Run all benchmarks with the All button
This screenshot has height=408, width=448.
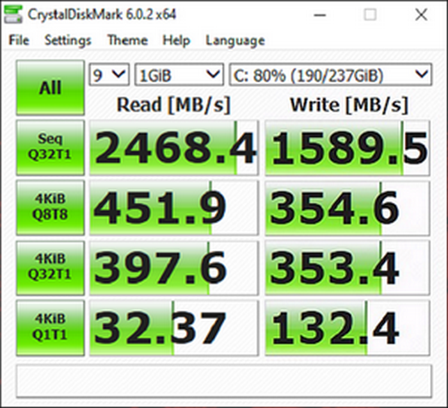click(x=50, y=88)
